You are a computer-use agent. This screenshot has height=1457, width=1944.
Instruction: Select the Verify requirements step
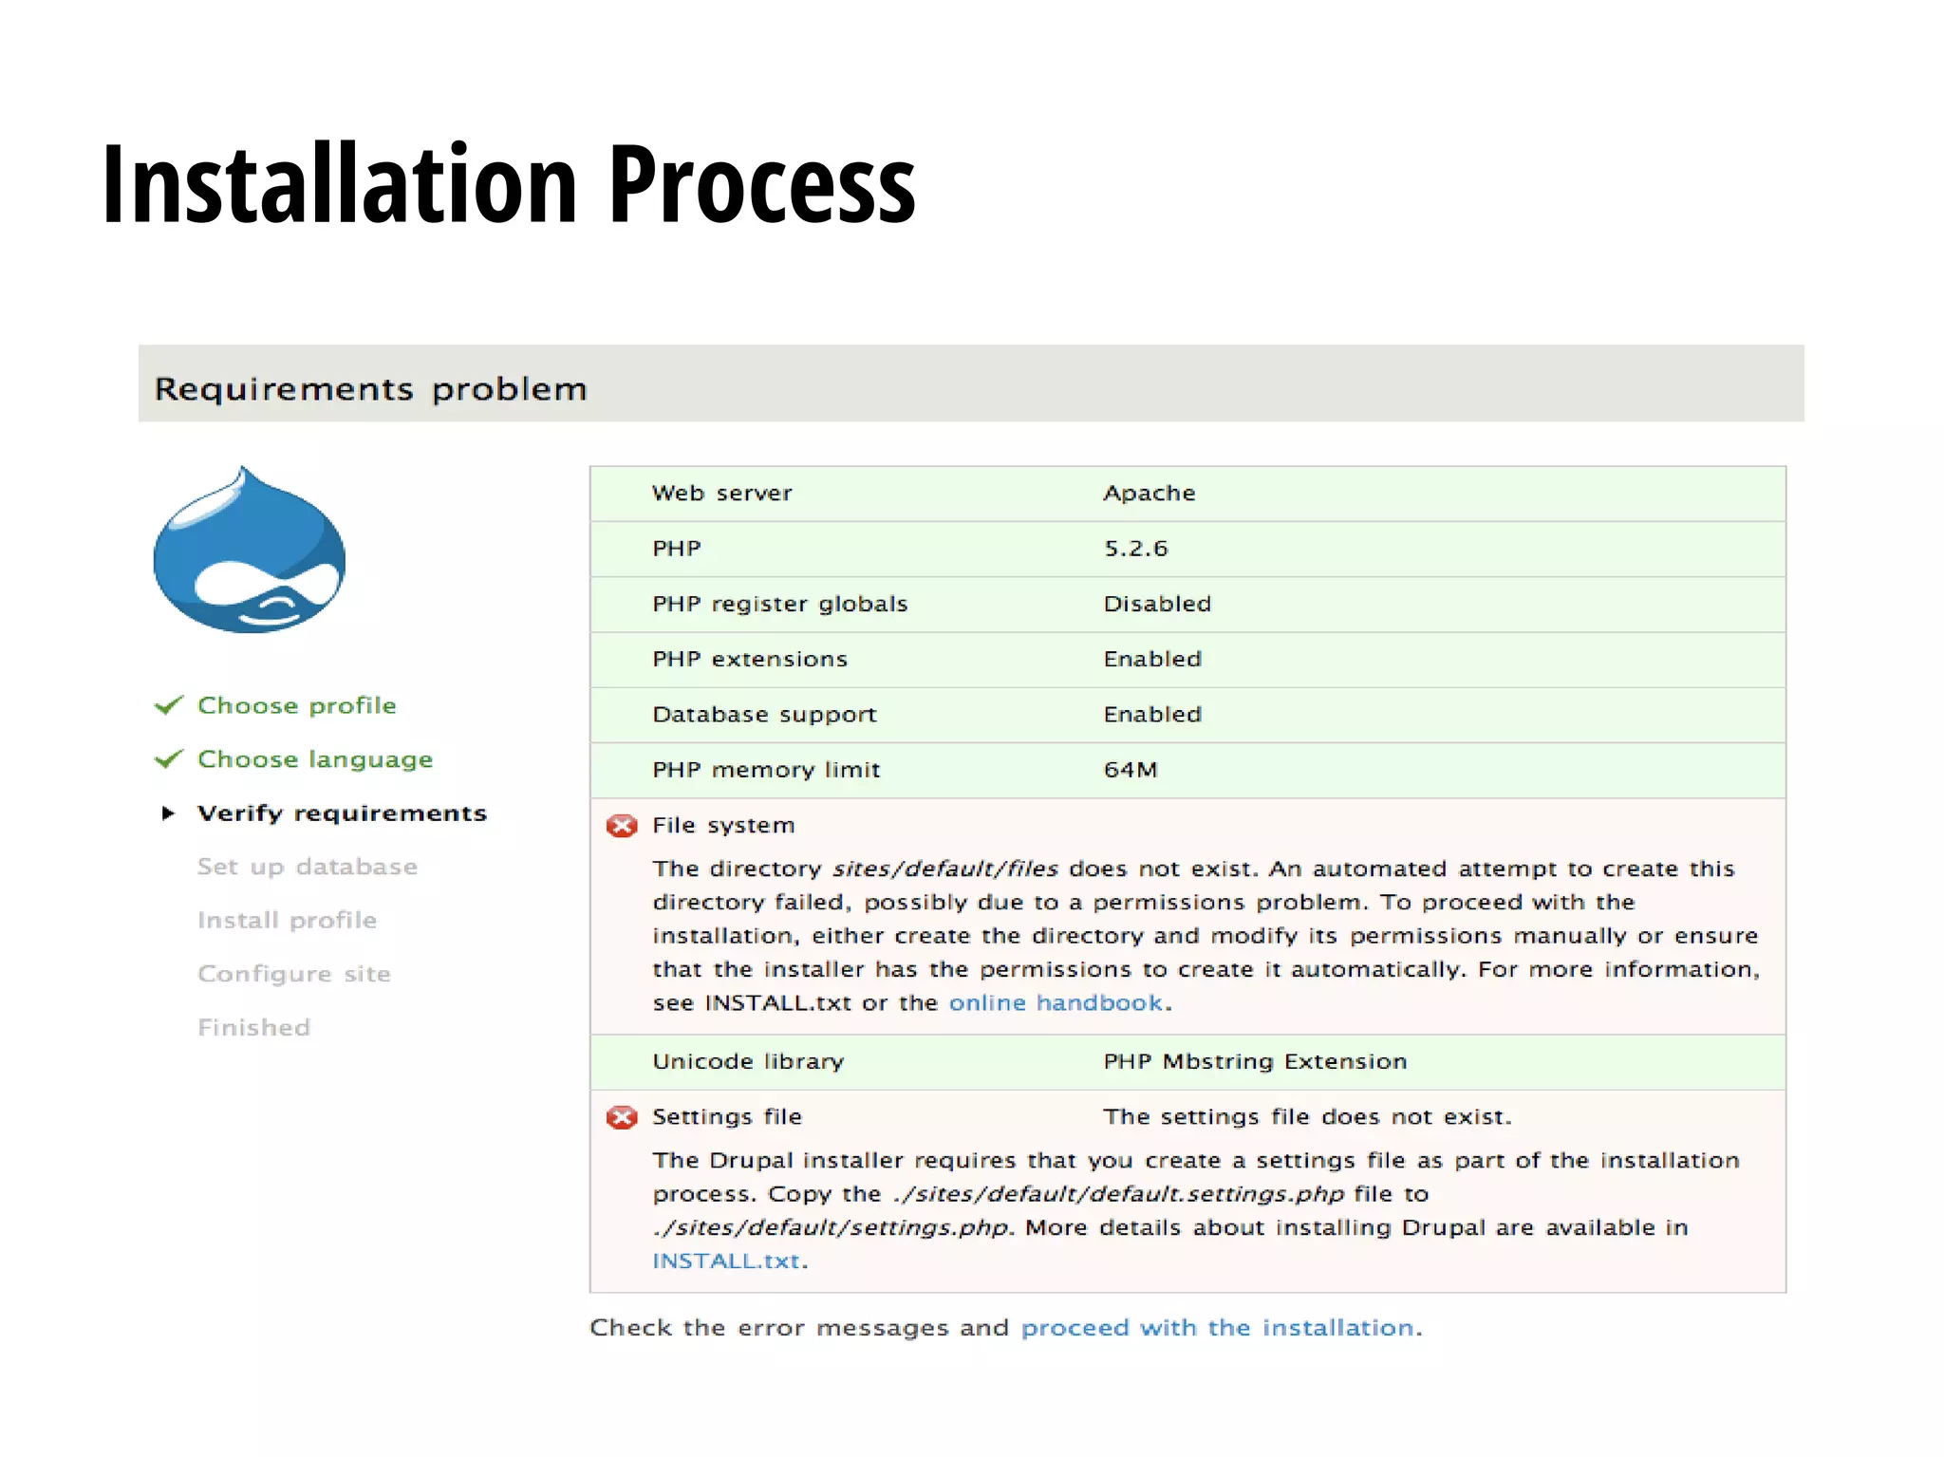(342, 813)
